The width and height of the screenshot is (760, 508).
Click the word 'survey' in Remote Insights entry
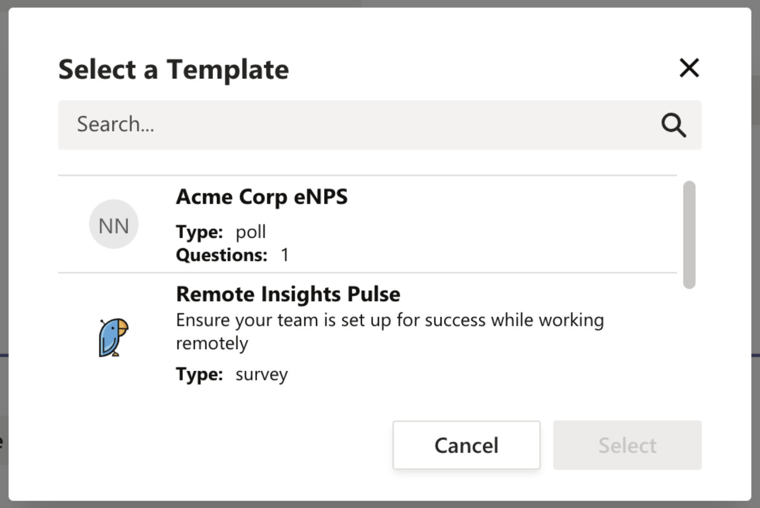[x=262, y=375]
